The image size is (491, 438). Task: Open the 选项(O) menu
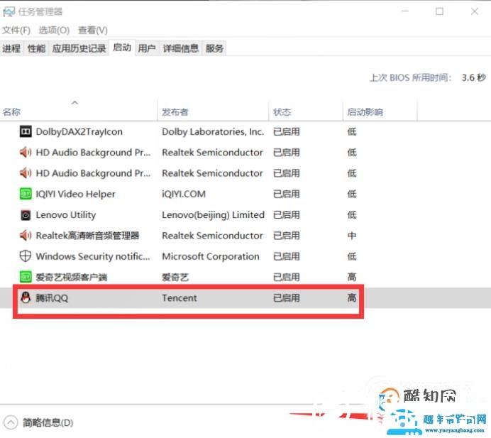(54, 31)
